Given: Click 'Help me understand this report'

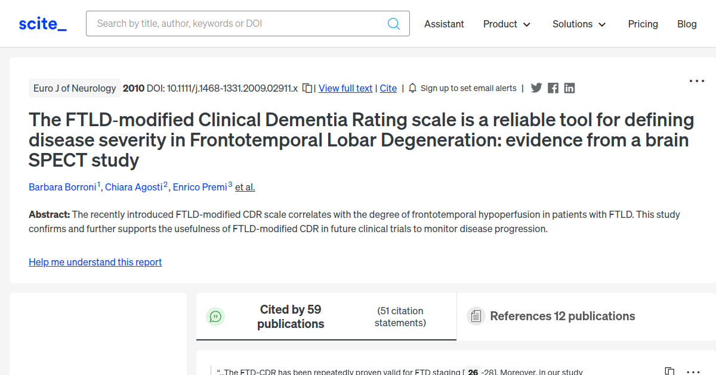Looking at the screenshot, I should tap(95, 262).
